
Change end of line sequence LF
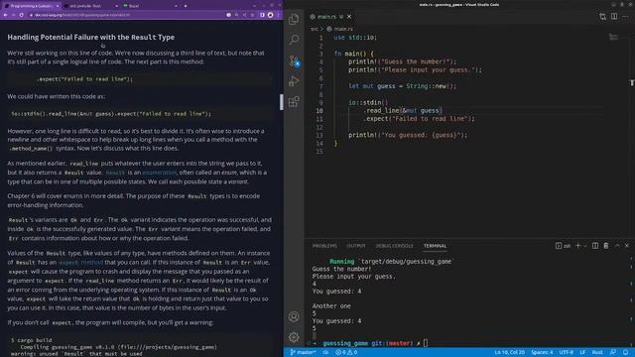(582, 352)
